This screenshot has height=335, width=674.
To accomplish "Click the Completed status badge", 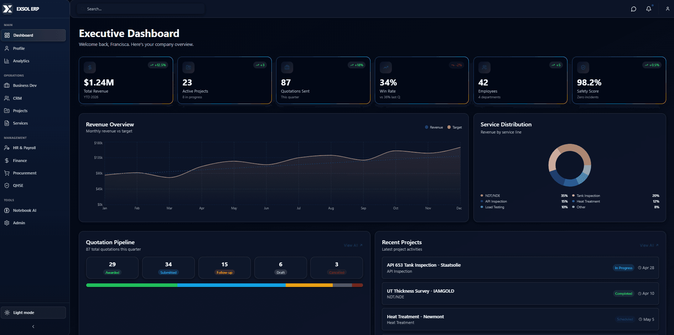I will pyautogui.click(x=623, y=294).
